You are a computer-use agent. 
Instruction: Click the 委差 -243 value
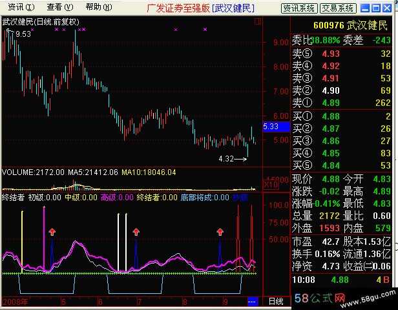(x=381, y=40)
